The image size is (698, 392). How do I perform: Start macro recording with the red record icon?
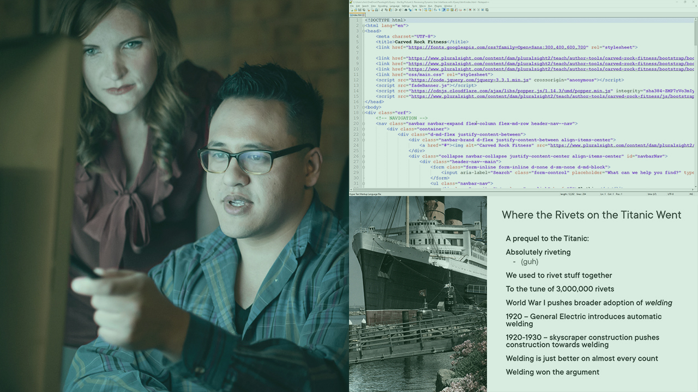pos(470,10)
